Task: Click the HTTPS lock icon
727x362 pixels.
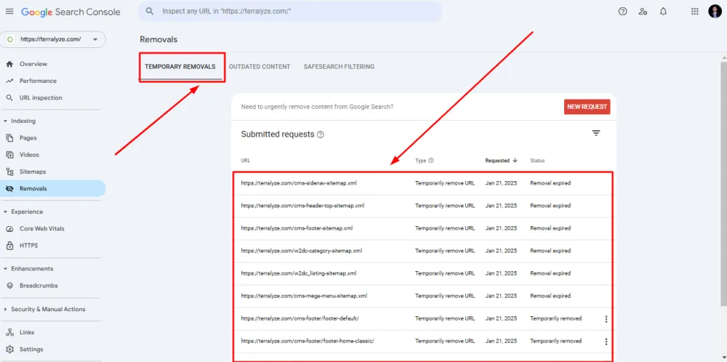Action: click(9, 246)
